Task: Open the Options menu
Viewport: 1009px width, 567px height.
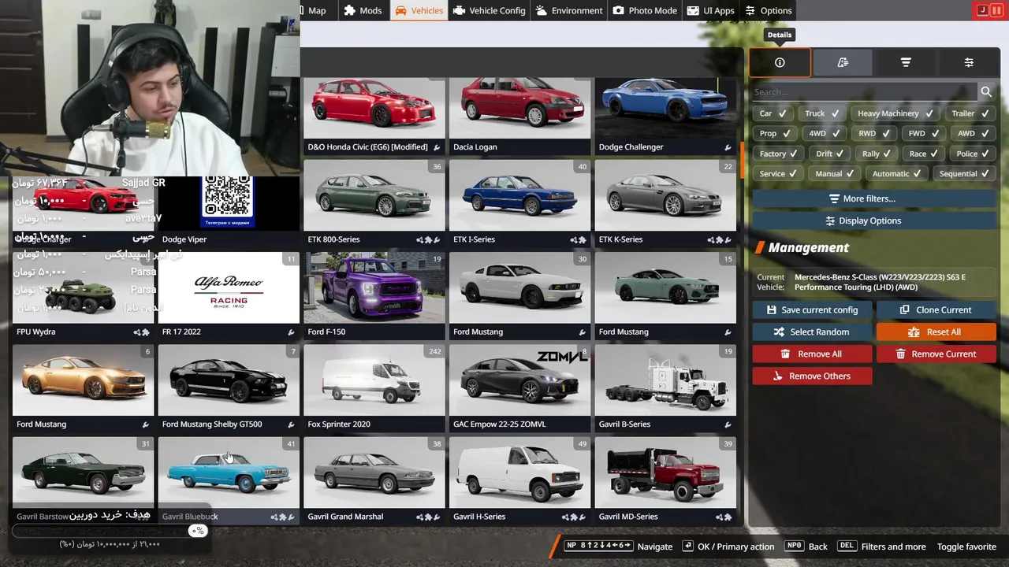Action: (x=769, y=10)
